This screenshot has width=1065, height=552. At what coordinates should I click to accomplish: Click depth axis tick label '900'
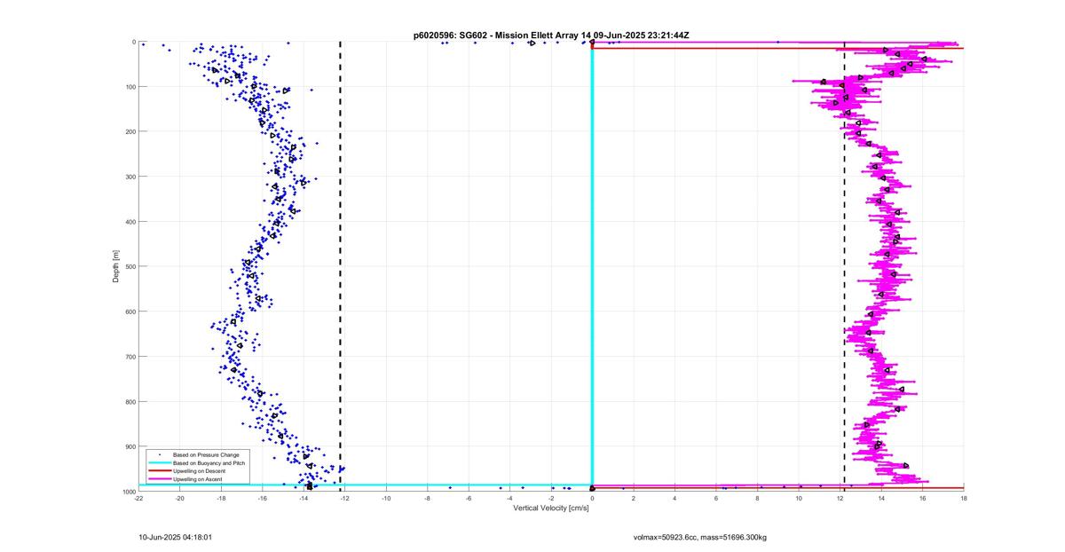[x=130, y=446]
